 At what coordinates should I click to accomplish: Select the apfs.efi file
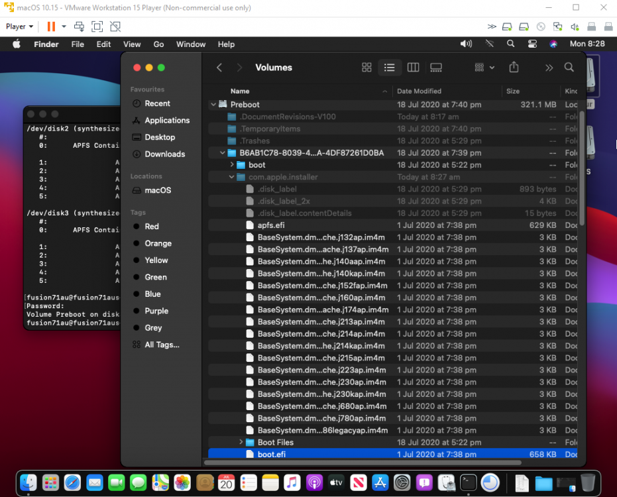(x=392, y=225)
